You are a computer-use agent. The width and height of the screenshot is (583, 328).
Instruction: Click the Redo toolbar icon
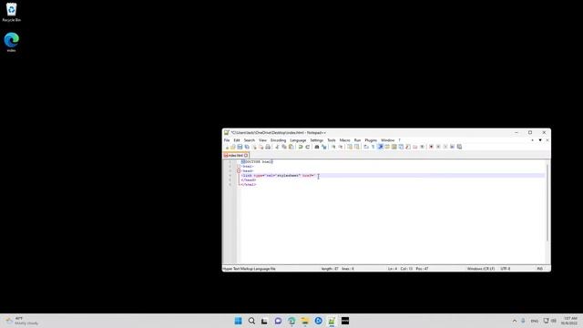(308, 147)
